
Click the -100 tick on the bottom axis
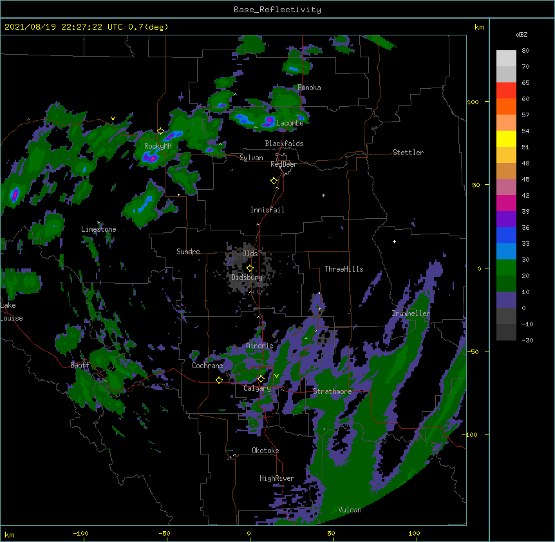pos(80,533)
